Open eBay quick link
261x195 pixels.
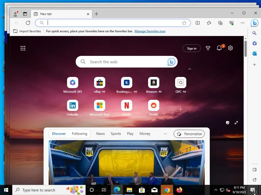[x=100, y=85]
